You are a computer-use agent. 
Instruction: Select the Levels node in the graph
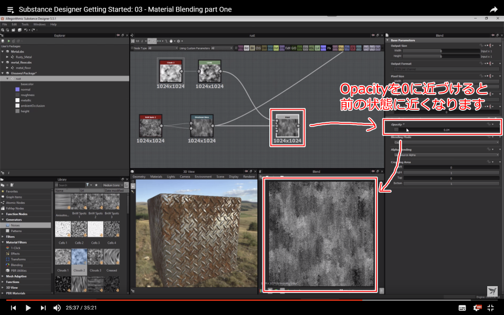(x=209, y=71)
